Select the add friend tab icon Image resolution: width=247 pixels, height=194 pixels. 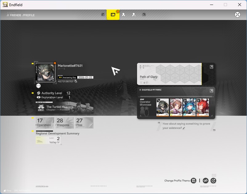coord(134,15)
